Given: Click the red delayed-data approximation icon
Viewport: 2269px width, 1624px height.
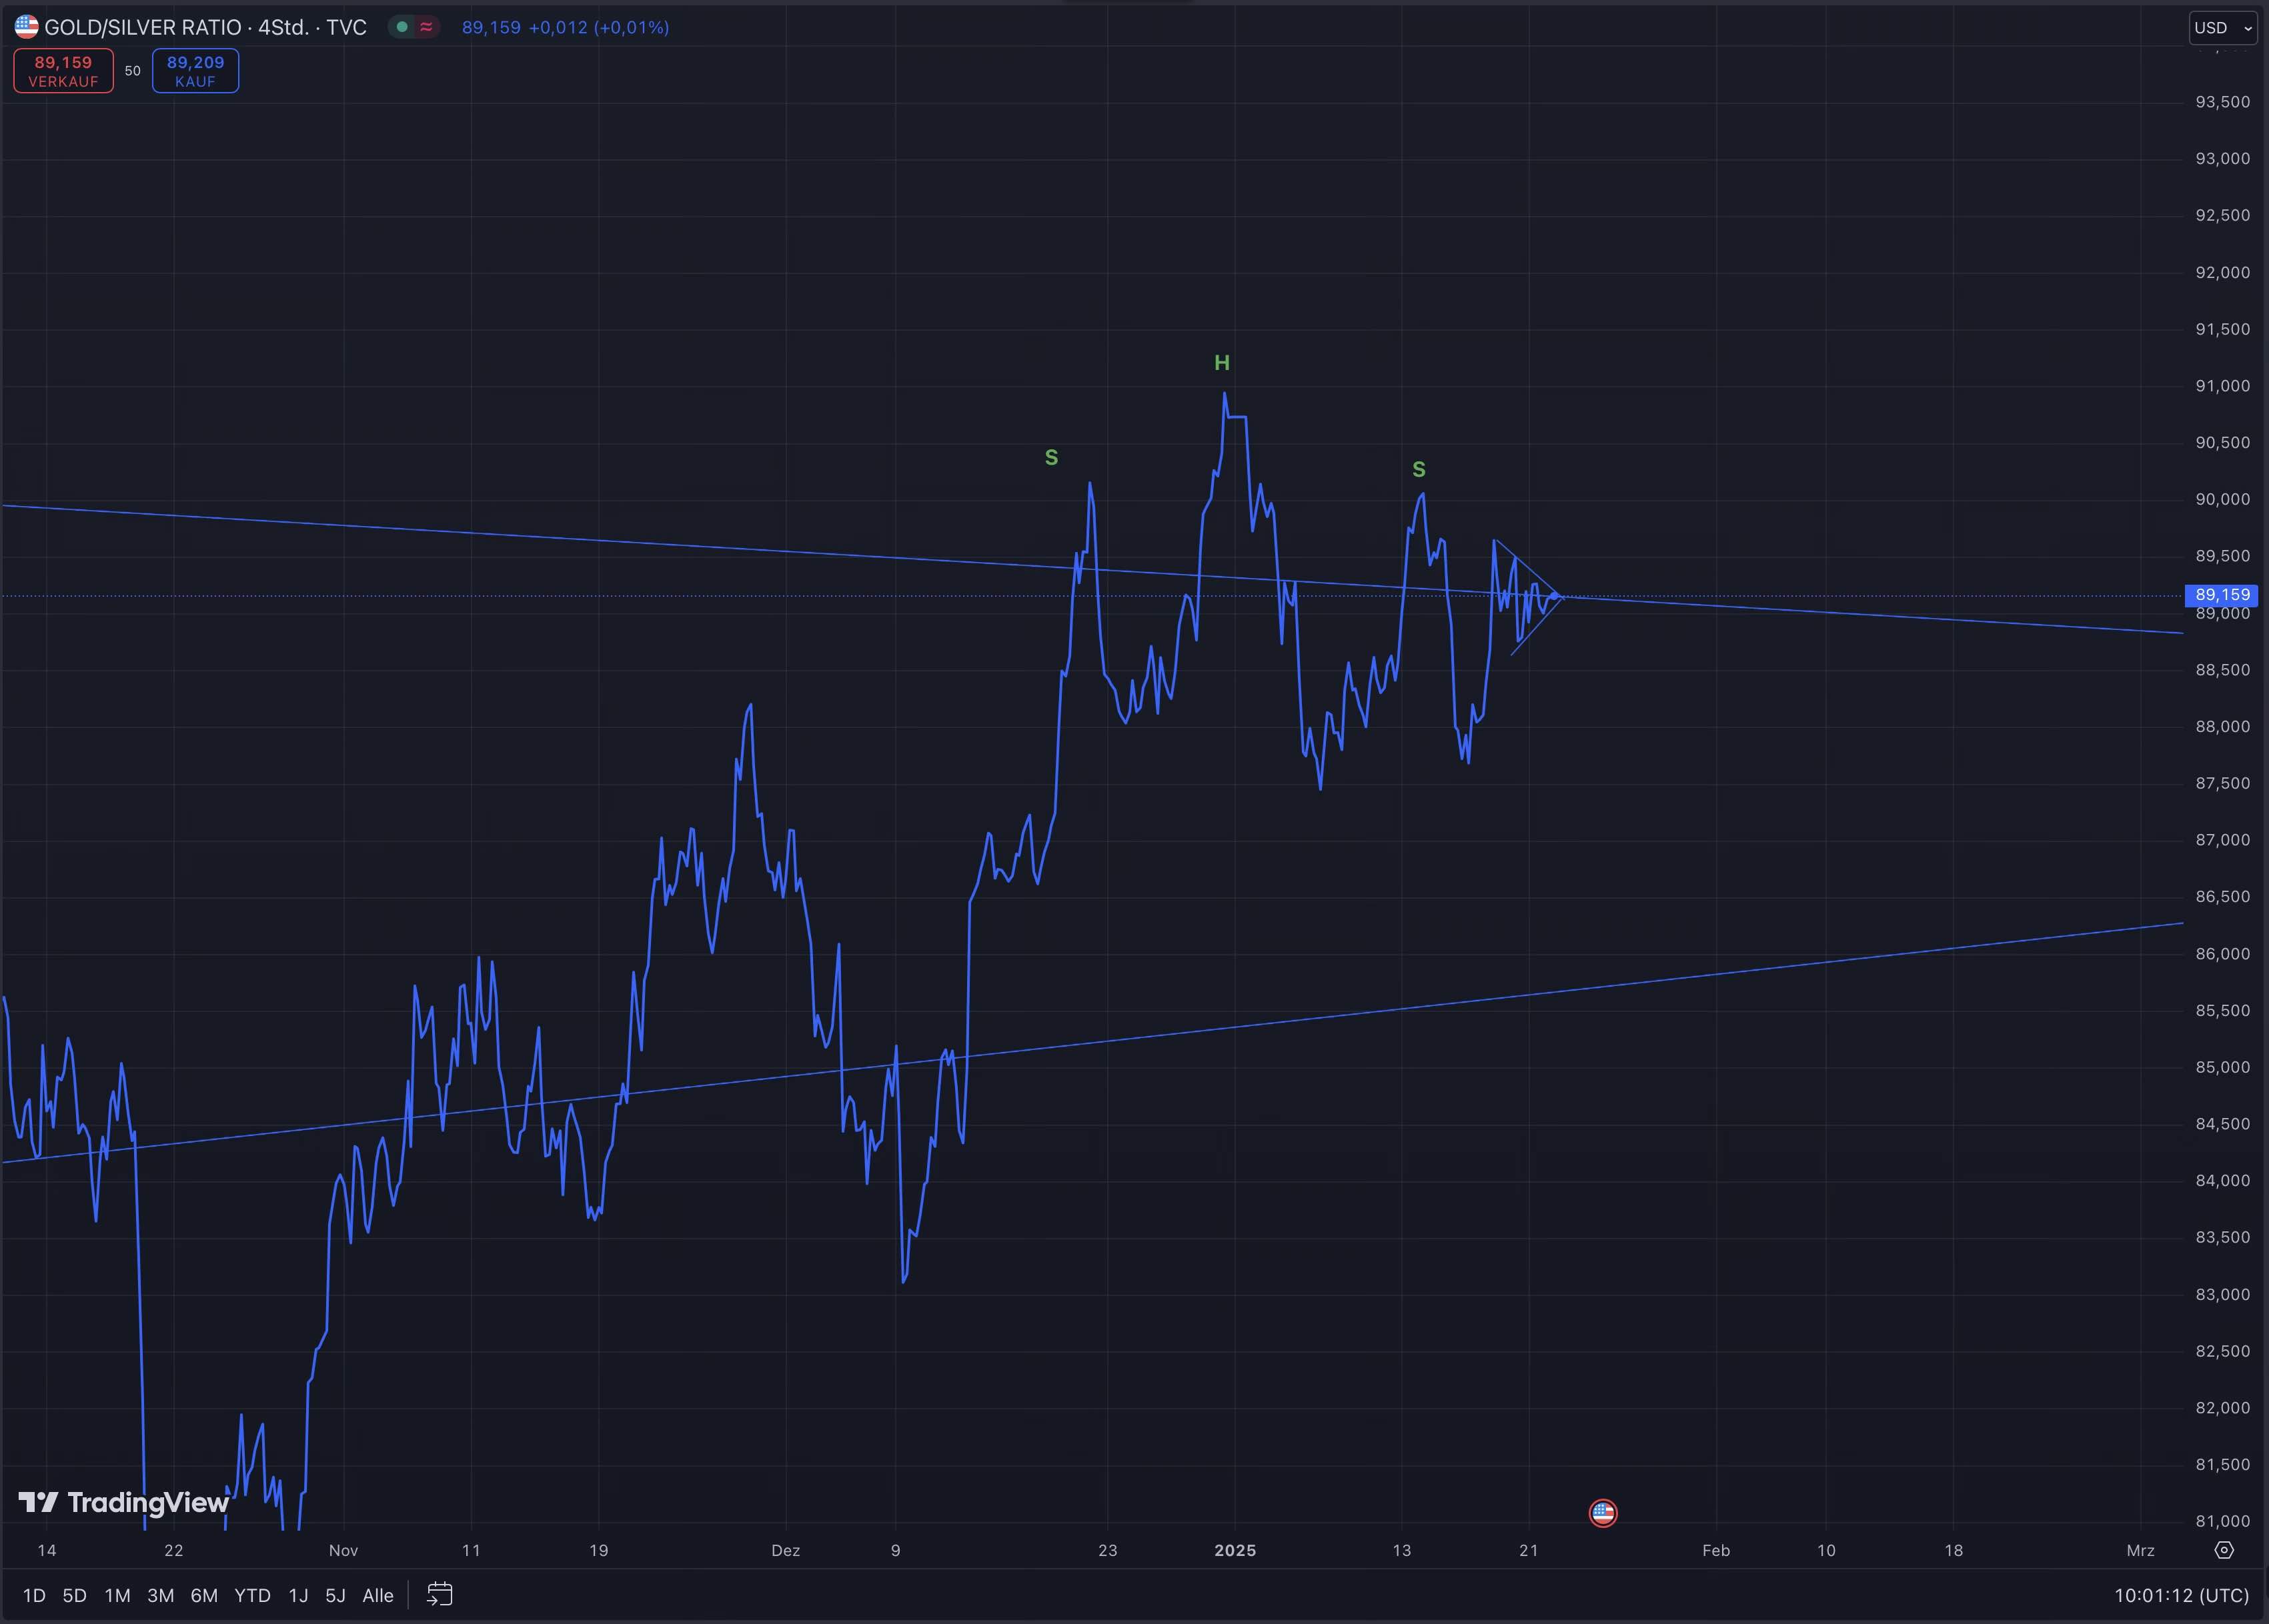Looking at the screenshot, I should click(426, 27).
